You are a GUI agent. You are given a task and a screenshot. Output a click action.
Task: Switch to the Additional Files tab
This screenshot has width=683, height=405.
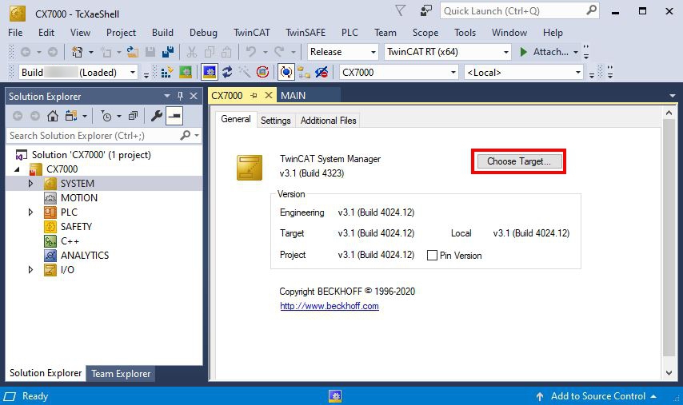tap(329, 121)
